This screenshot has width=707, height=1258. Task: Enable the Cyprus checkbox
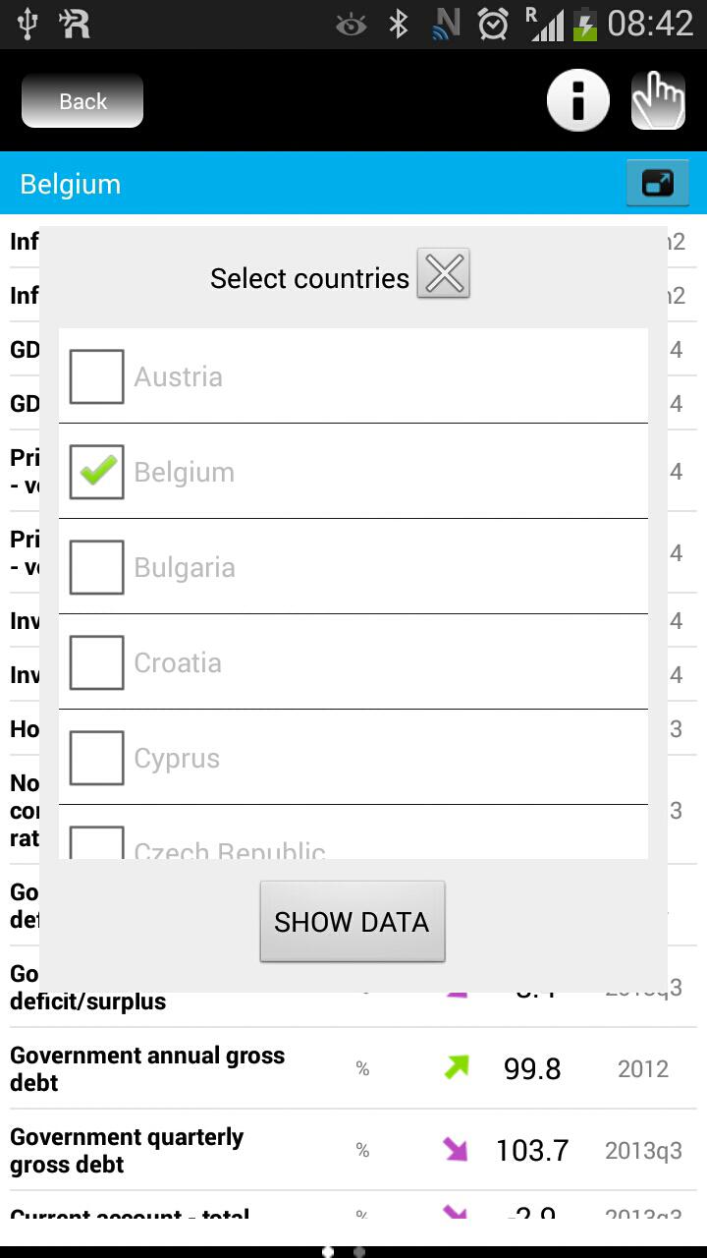(96, 758)
